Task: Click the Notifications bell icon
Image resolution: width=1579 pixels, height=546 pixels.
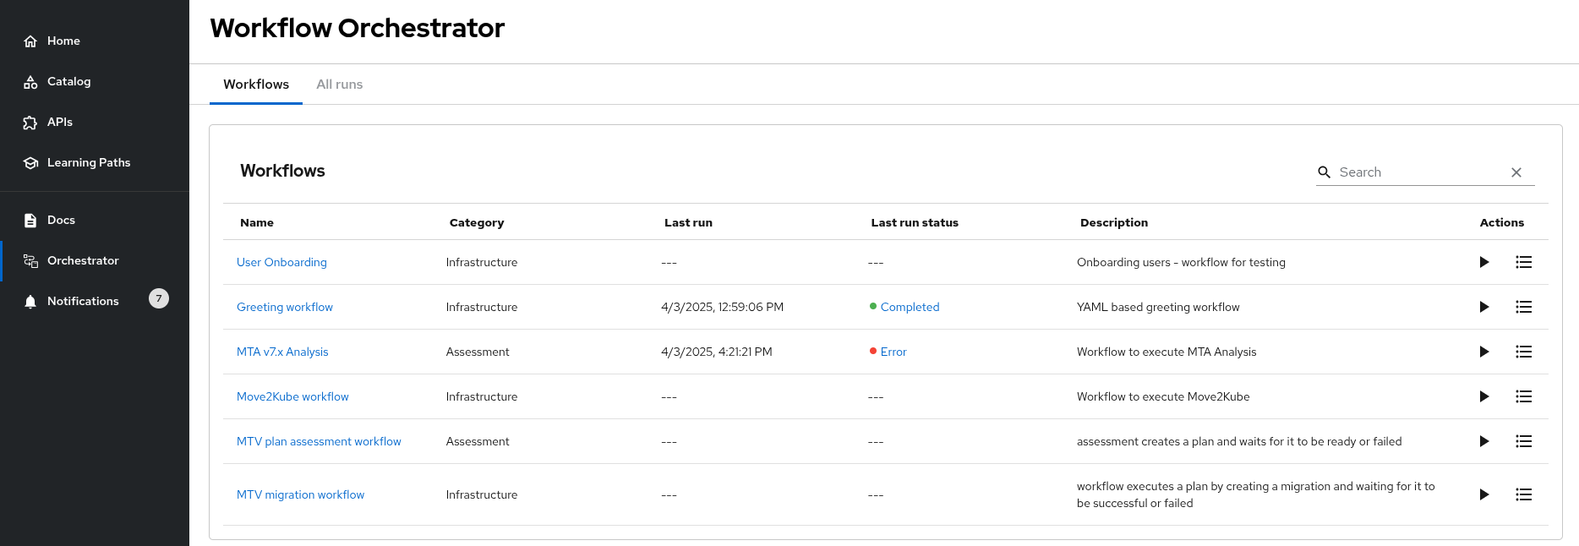Action: click(x=30, y=302)
